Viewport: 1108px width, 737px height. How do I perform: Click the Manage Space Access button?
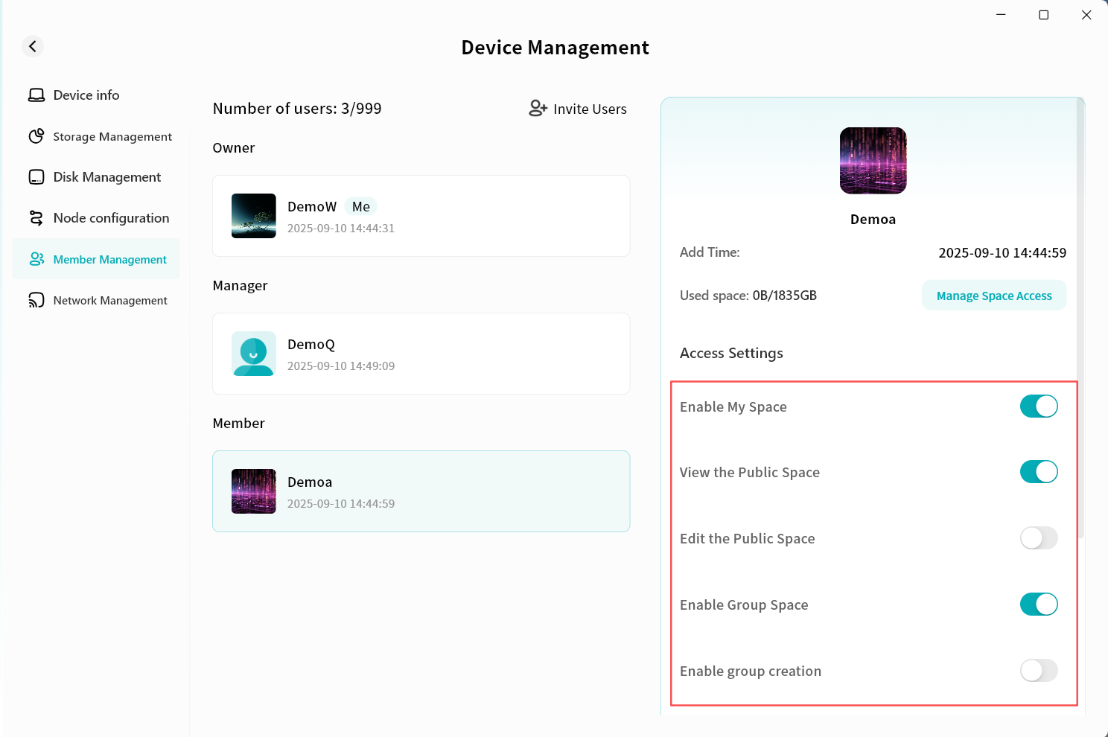pyautogui.click(x=993, y=296)
